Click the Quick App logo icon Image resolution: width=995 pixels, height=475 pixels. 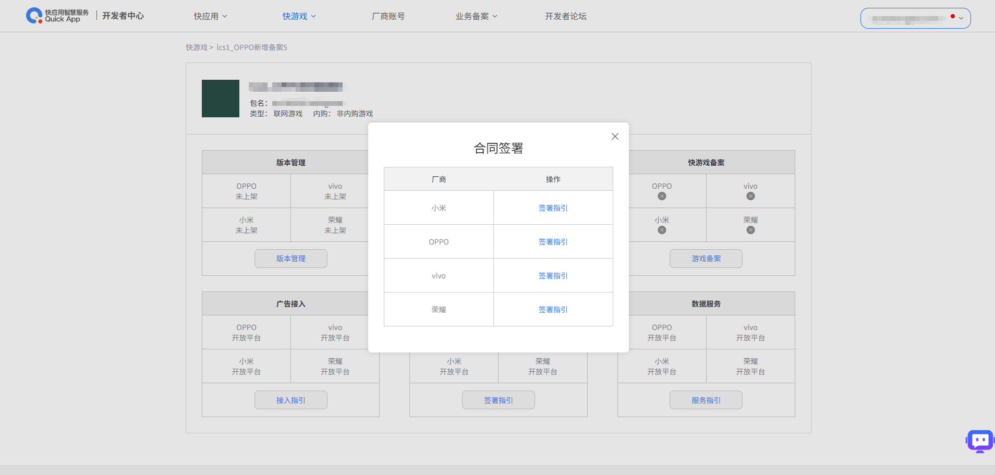tap(34, 16)
